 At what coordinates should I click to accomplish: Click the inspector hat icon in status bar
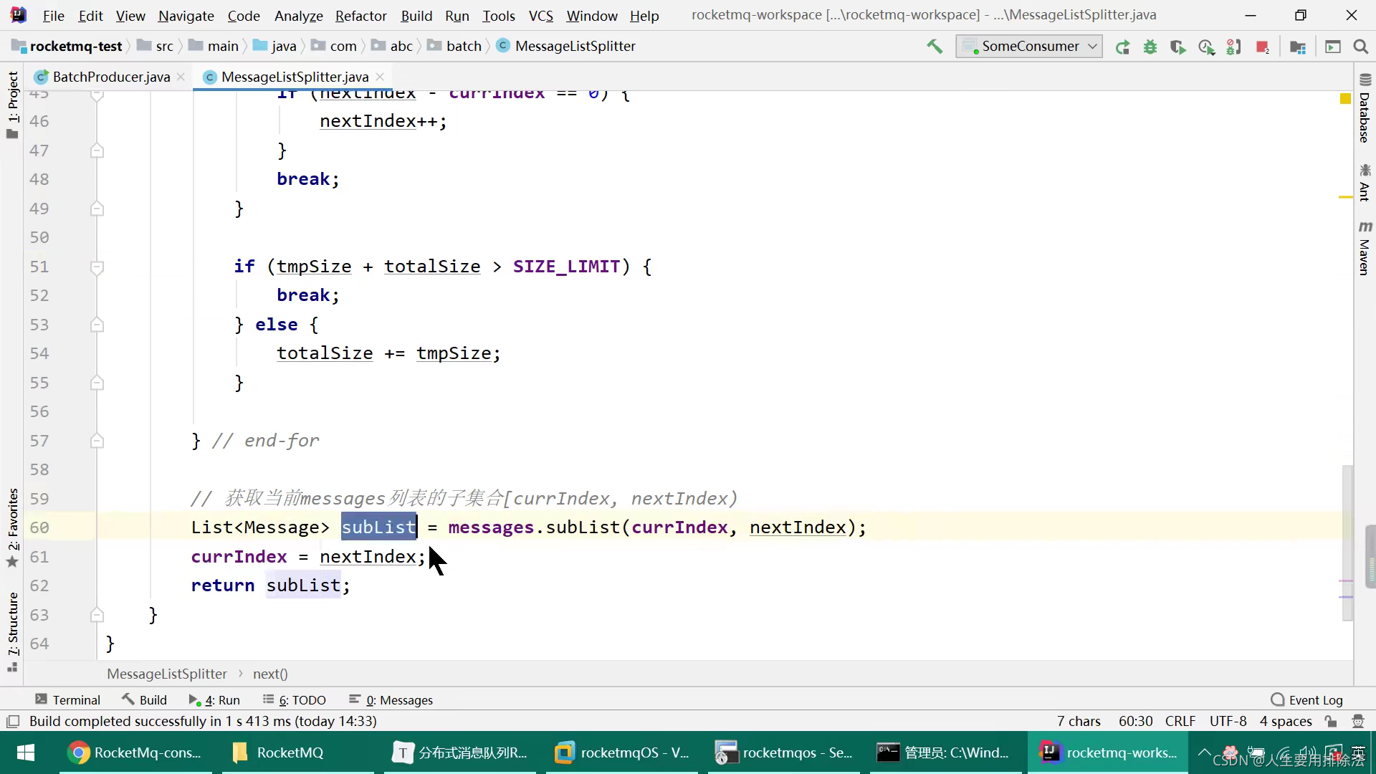(1357, 722)
